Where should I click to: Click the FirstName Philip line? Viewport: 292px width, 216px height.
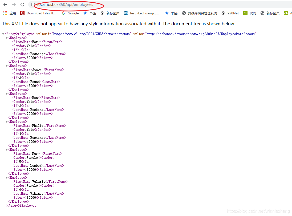point(39,126)
